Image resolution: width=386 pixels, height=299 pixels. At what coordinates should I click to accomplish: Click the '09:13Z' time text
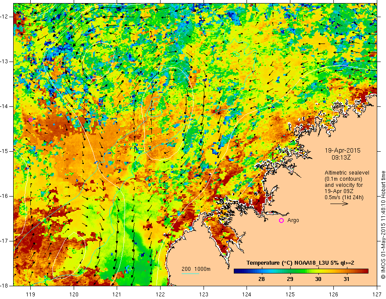pyautogui.click(x=341, y=157)
